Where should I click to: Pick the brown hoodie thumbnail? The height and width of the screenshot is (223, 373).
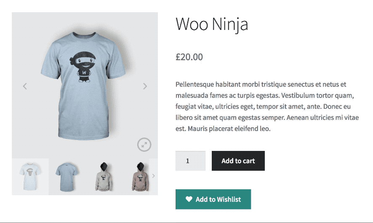139,177
